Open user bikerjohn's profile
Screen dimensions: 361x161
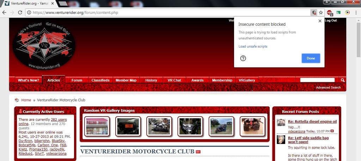click(42, 141)
